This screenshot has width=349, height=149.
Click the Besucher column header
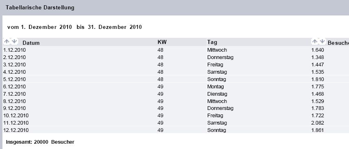[338, 43]
